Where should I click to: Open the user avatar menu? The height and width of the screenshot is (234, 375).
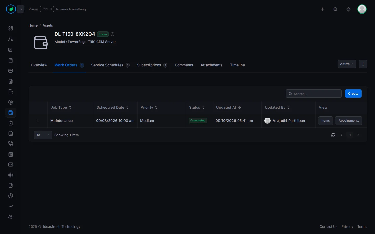click(362, 9)
